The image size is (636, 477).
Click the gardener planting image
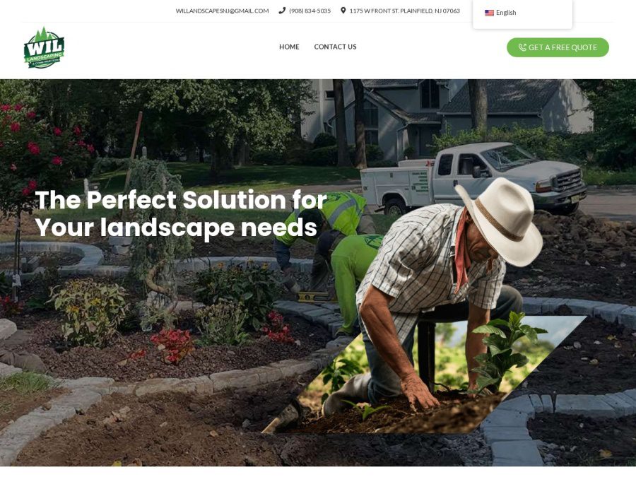(424, 306)
